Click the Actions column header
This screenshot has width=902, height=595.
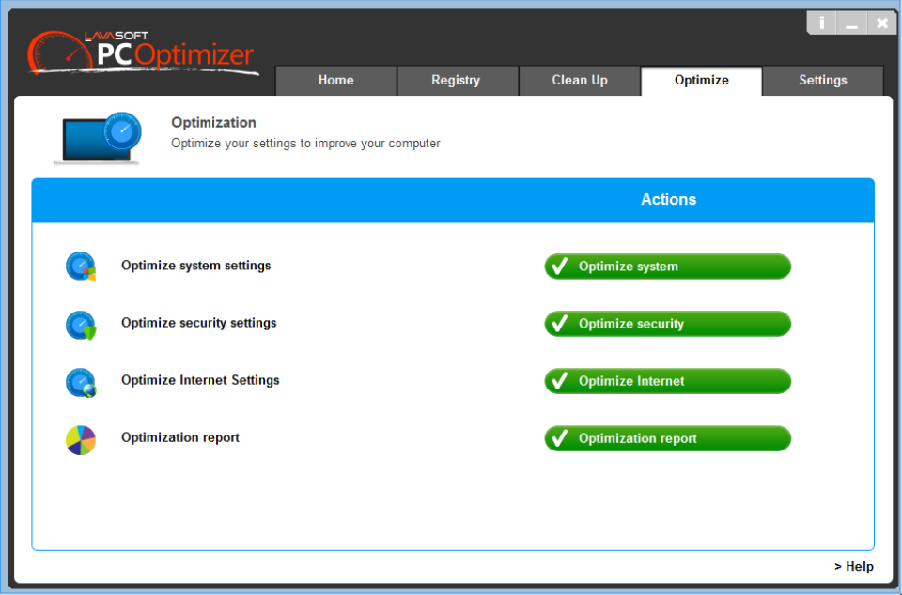668,199
